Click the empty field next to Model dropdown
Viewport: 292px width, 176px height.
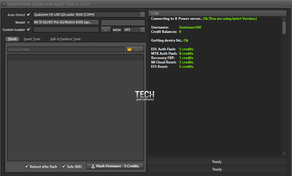click(x=123, y=23)
